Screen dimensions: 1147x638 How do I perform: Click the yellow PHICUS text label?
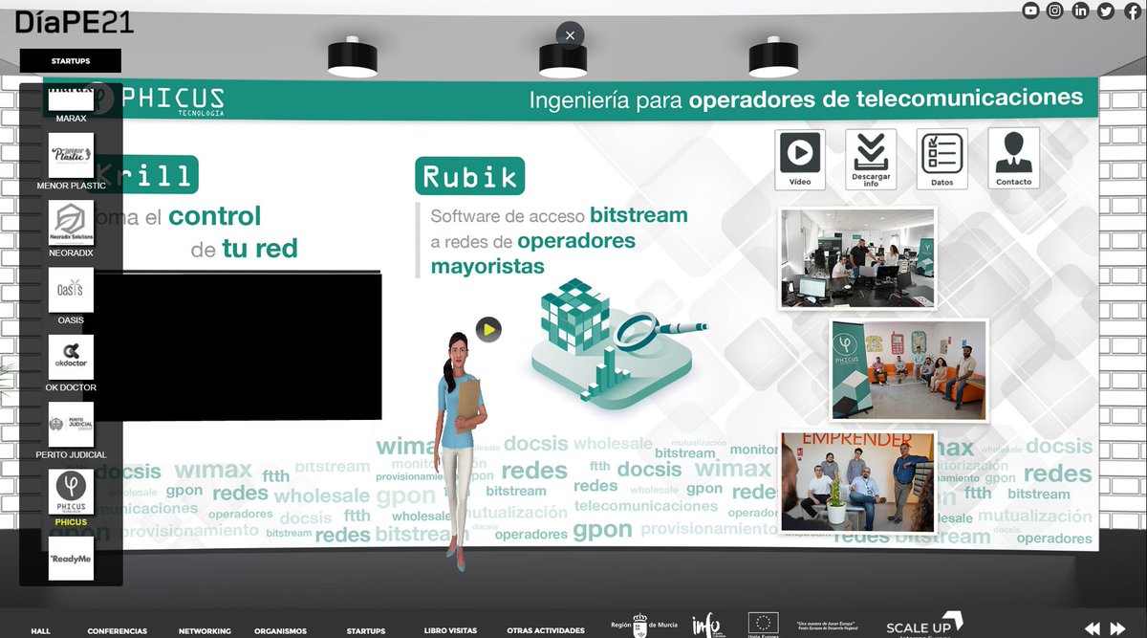click(71, 522)
